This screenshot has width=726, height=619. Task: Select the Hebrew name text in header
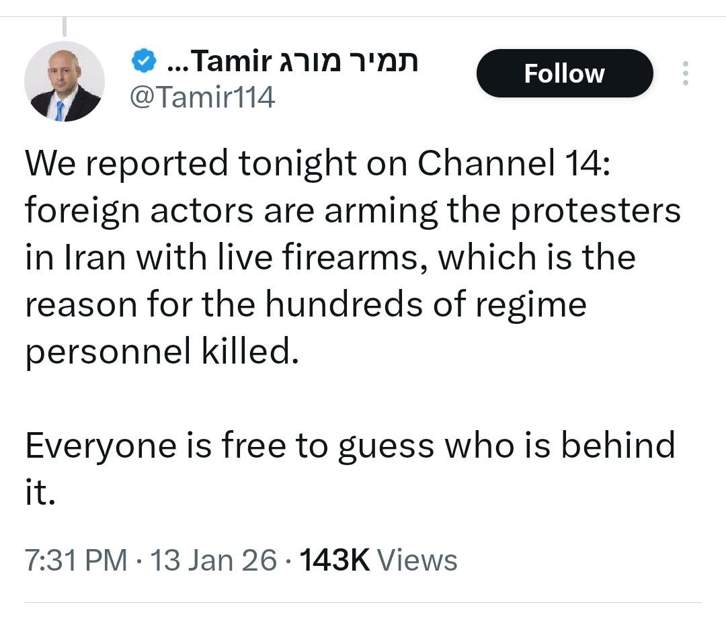[348, 63]
